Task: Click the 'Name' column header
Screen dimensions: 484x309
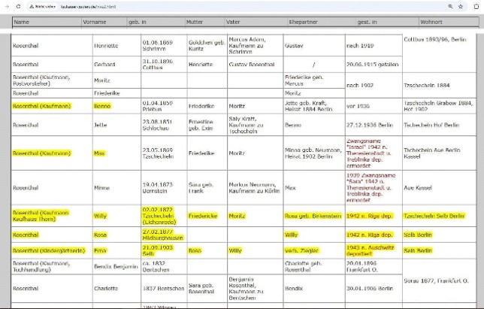Action: pos(47,22)
